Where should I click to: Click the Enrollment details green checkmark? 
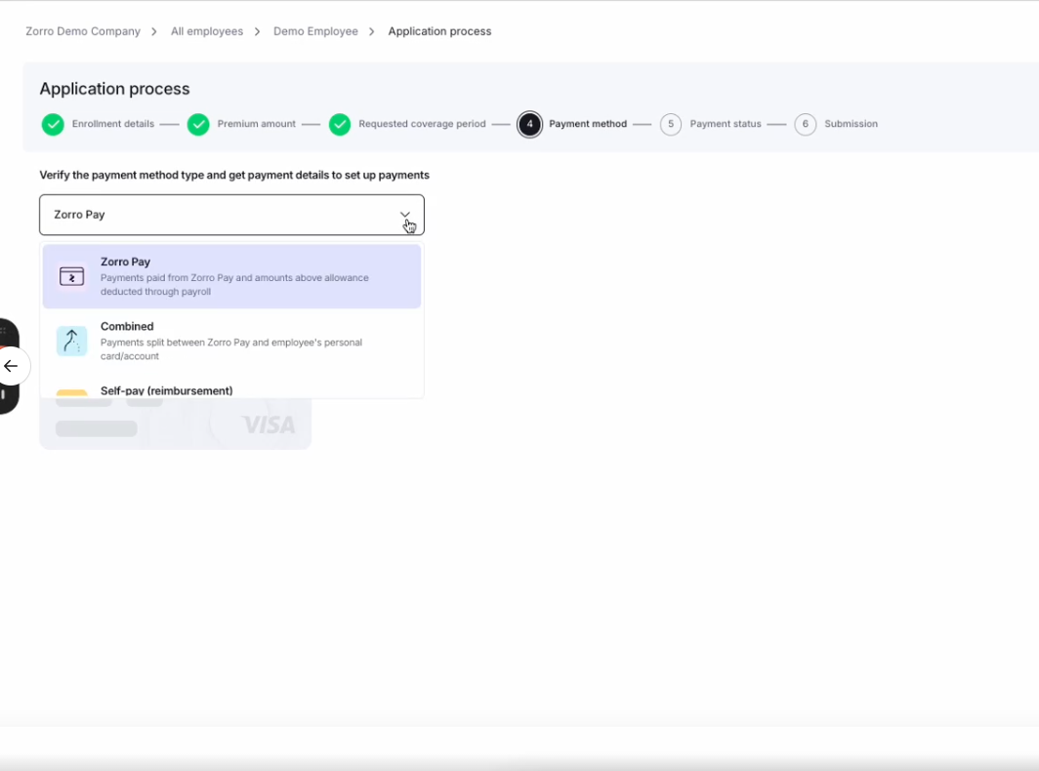point(53,124)
